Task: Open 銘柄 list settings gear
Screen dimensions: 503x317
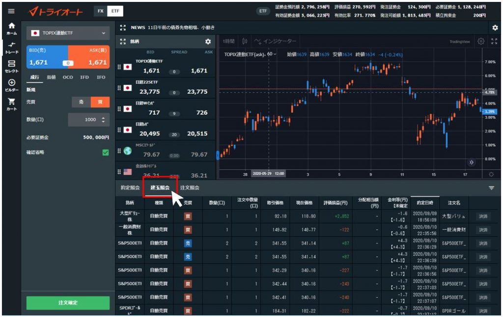Action: point(208,42)
